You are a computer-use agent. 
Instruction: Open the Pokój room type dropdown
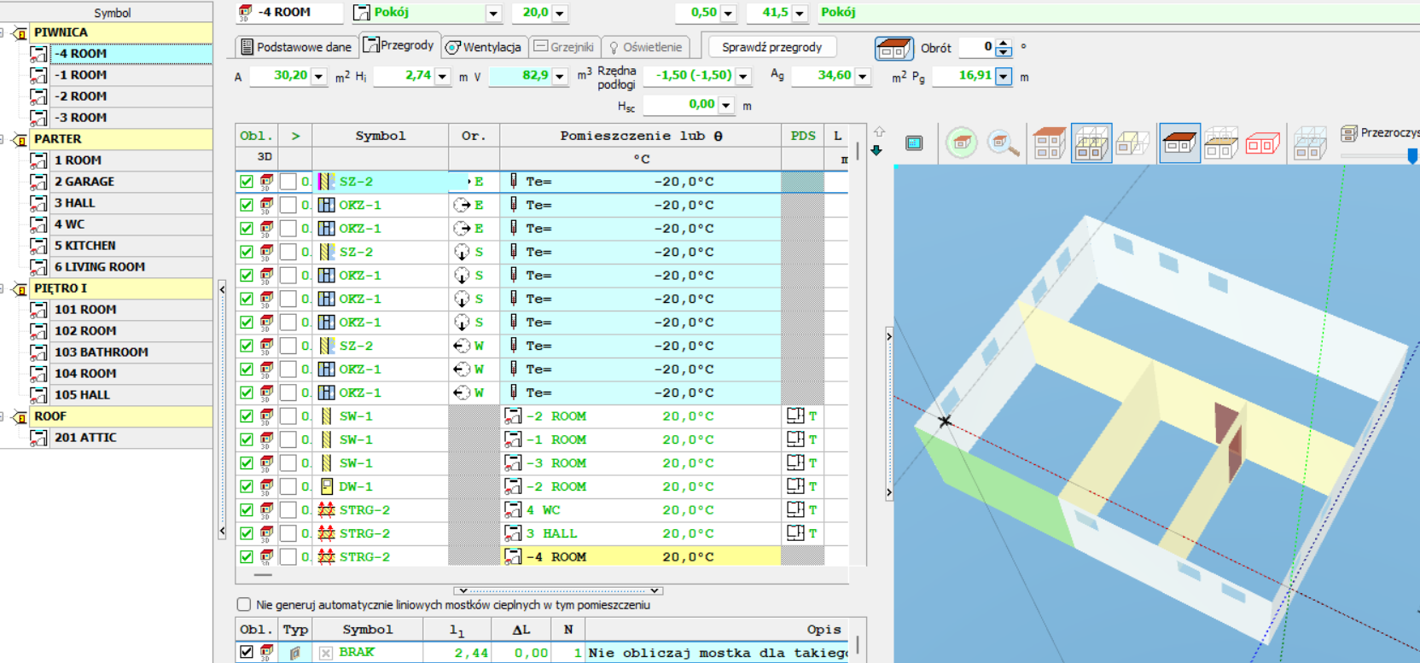point(493,13)
